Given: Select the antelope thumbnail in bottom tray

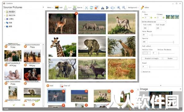Looking at the screenshot, I should coord(56,96).
